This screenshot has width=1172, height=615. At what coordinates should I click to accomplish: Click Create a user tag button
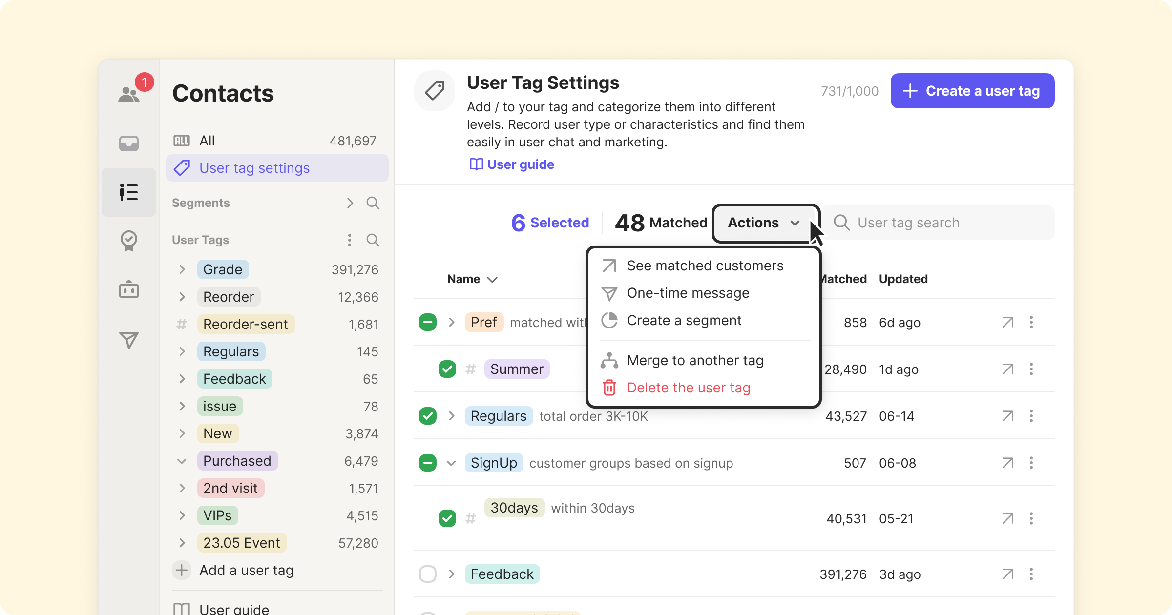point(972,91)
